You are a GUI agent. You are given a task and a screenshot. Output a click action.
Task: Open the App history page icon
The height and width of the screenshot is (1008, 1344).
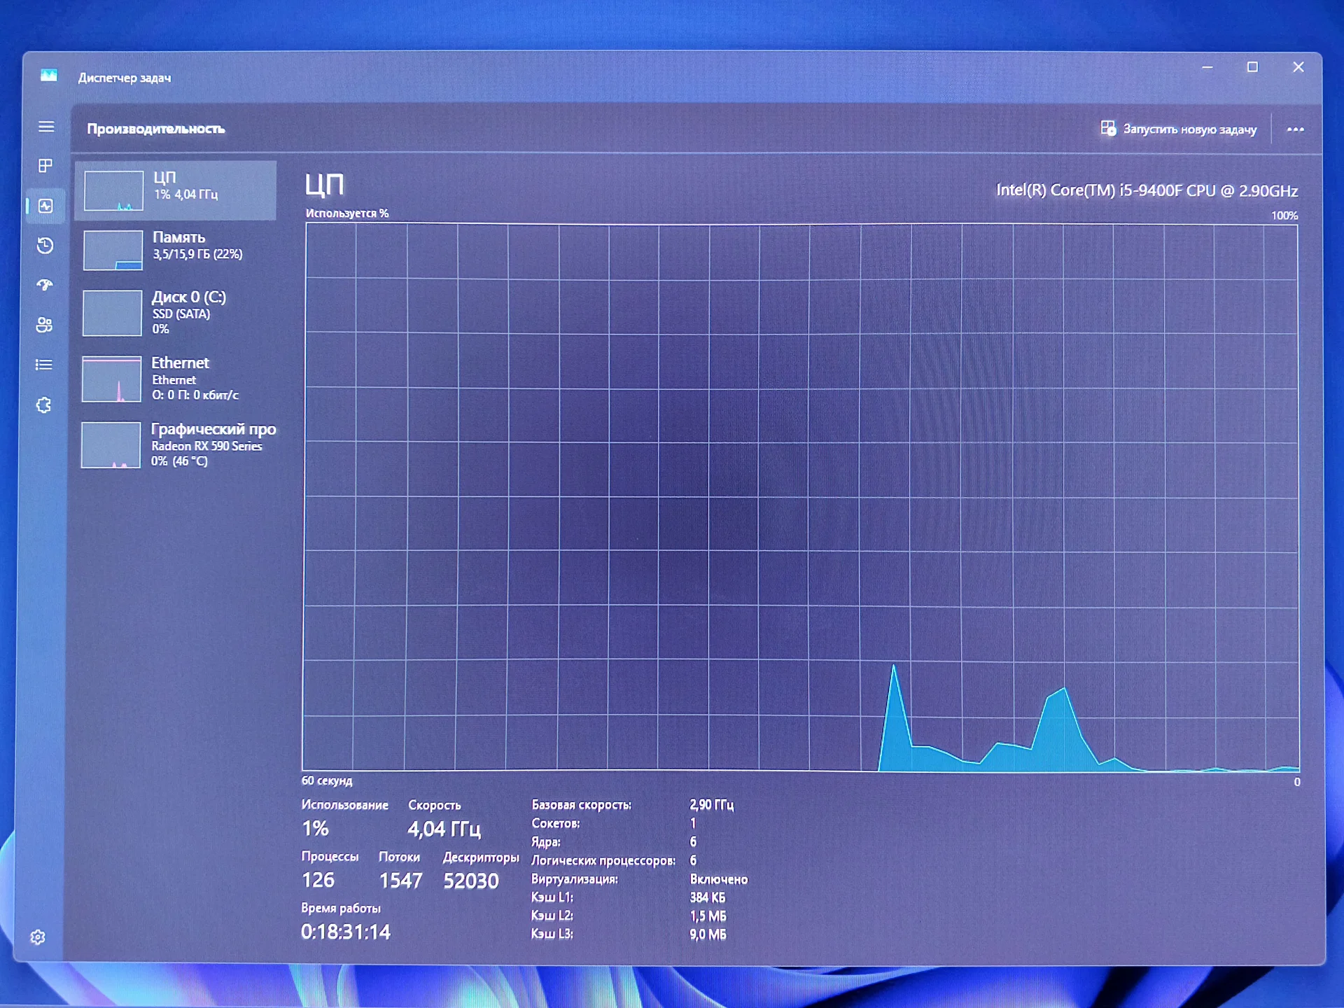[x=45, y=246]
